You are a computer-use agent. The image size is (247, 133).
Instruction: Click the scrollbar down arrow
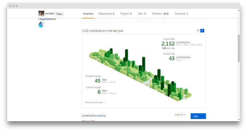click(239, 120)
